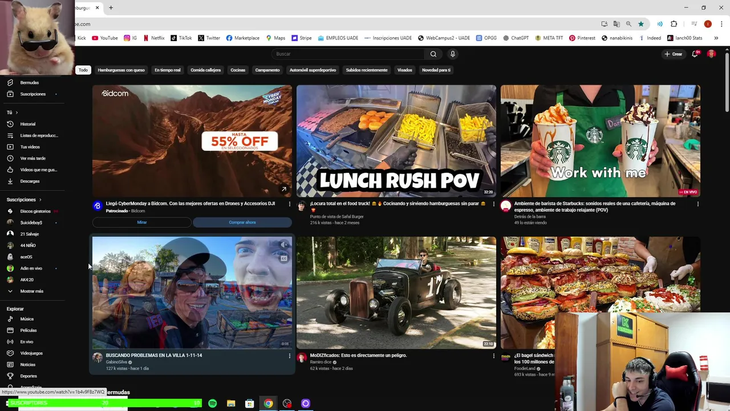Select the Cocinas chip
Viewport: 730px width, 411px height.
(x=238, y=70)
